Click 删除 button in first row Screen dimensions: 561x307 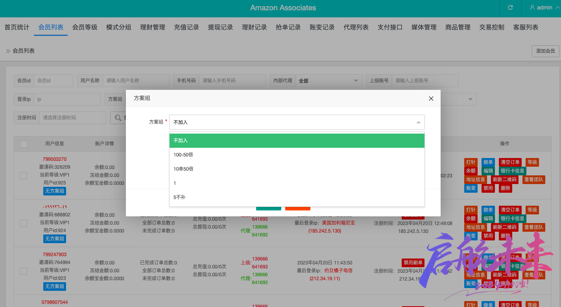coord(506,188)
